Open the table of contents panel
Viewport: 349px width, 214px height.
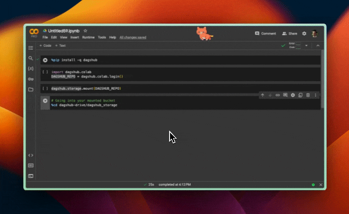[x=31, y=48]
